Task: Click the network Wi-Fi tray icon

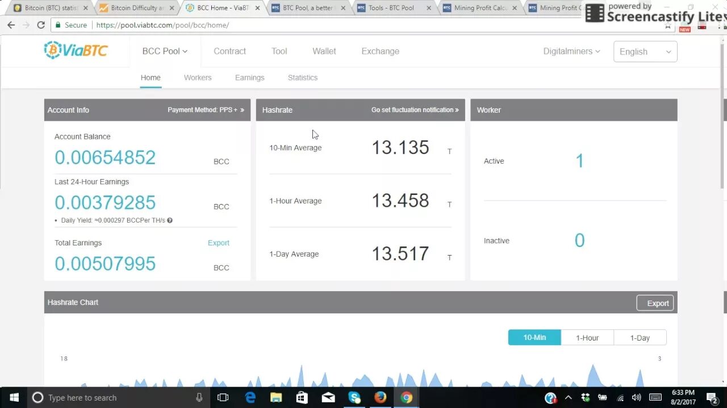Action: pyautogui.click(x=620, y=398)
